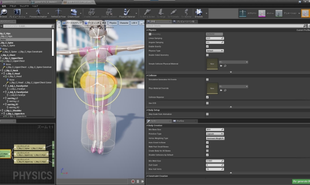Open the Physics Type dropdown
This screenshot has height=185, width=310.
pos(215,51)
